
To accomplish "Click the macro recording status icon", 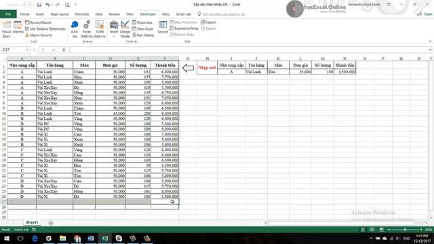I will coord(34,230).
